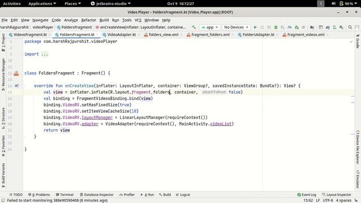
Task: Click the Search Everywhere magnifier icon
Action: coord(350,27)
